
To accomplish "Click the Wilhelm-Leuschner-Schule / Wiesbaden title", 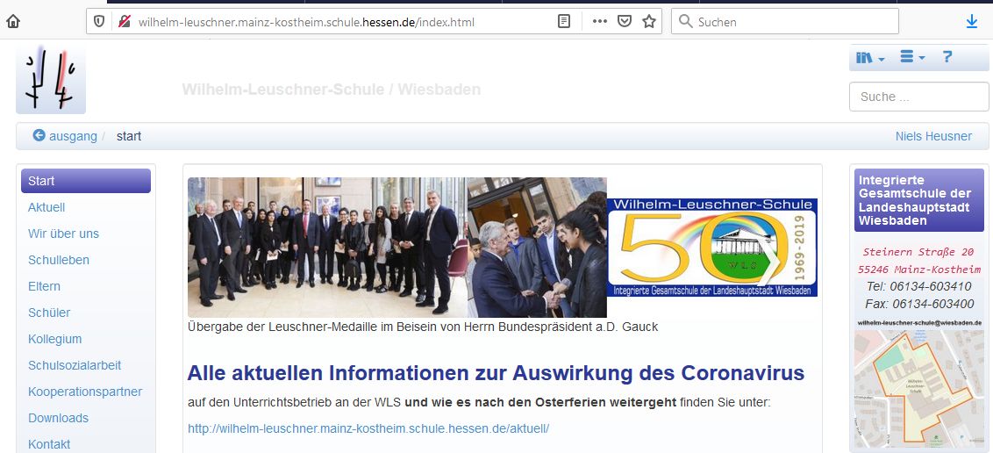I will pos(332,90).
